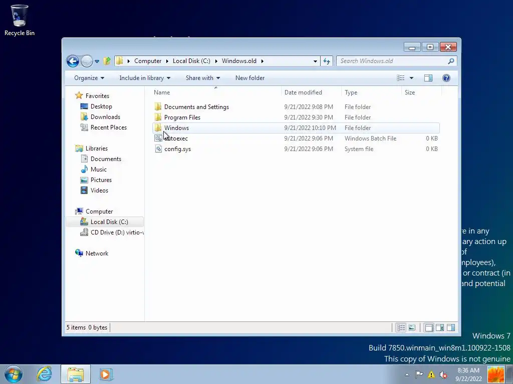Open the Share with menu
The width and height of the screenshot is (513, 384).
tap(203, 78)
